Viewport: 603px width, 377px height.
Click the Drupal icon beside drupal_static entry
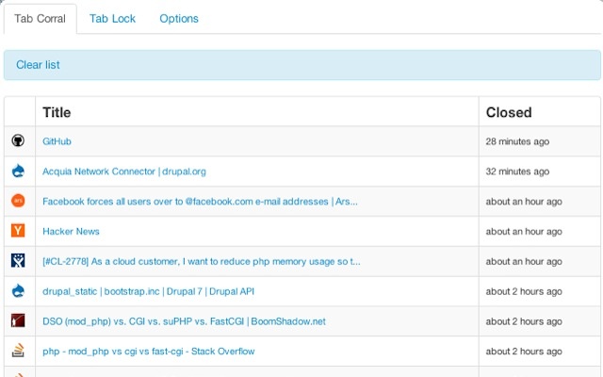(18, 291)
